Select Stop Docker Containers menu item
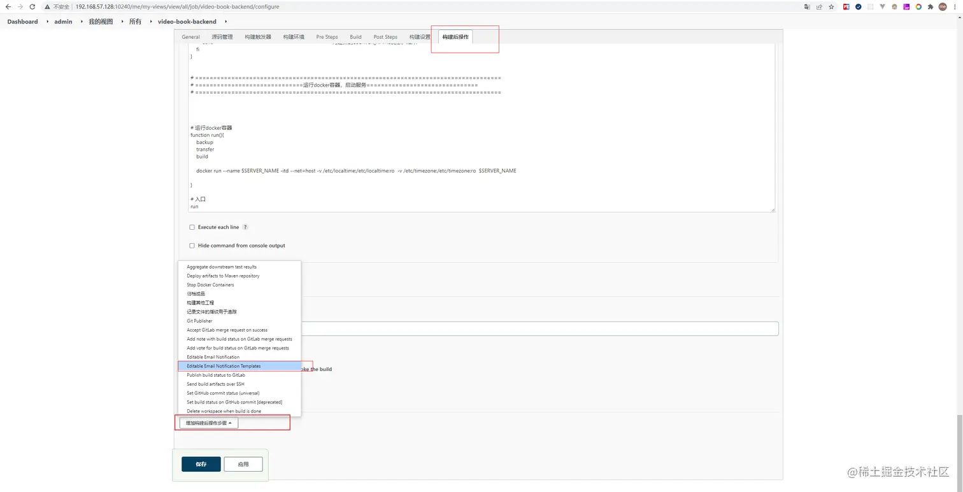The image size is (963, 492). click(x=239, y=285)
